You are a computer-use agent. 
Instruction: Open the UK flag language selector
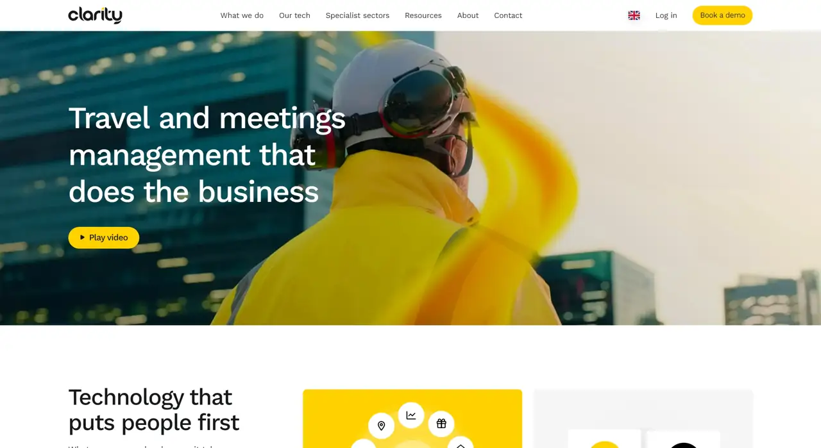pyautogui.click(x=634, y=15)
